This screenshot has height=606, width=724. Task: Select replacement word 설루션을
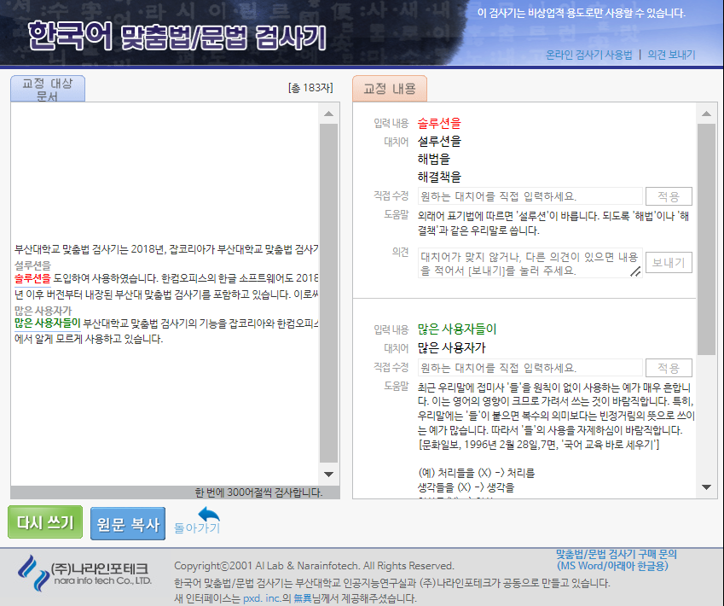pyautogui.click(x=439, y=141)
